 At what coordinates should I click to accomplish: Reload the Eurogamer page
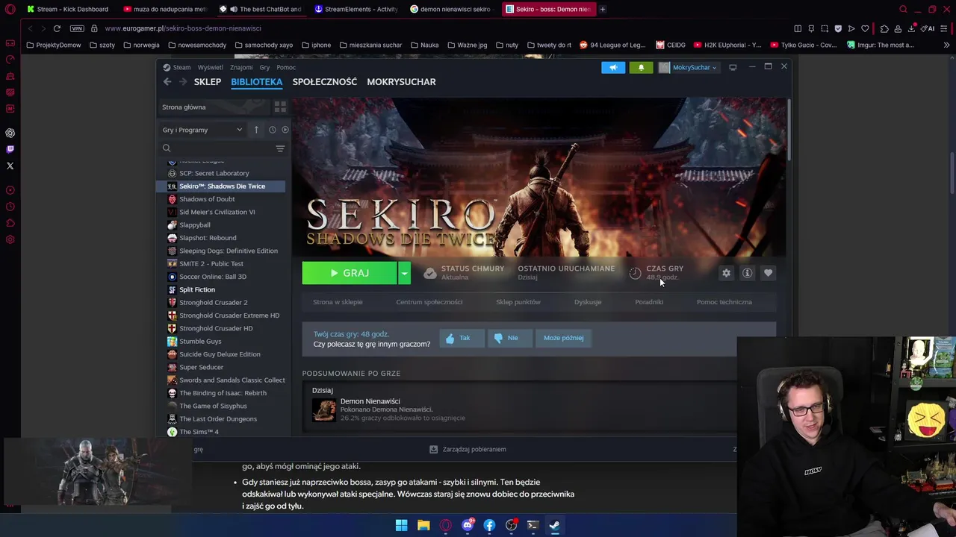coord(57,28)
